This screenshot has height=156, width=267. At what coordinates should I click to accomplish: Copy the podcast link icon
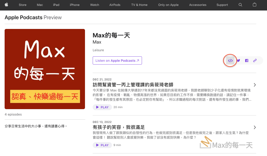click(x=255, y=61)
